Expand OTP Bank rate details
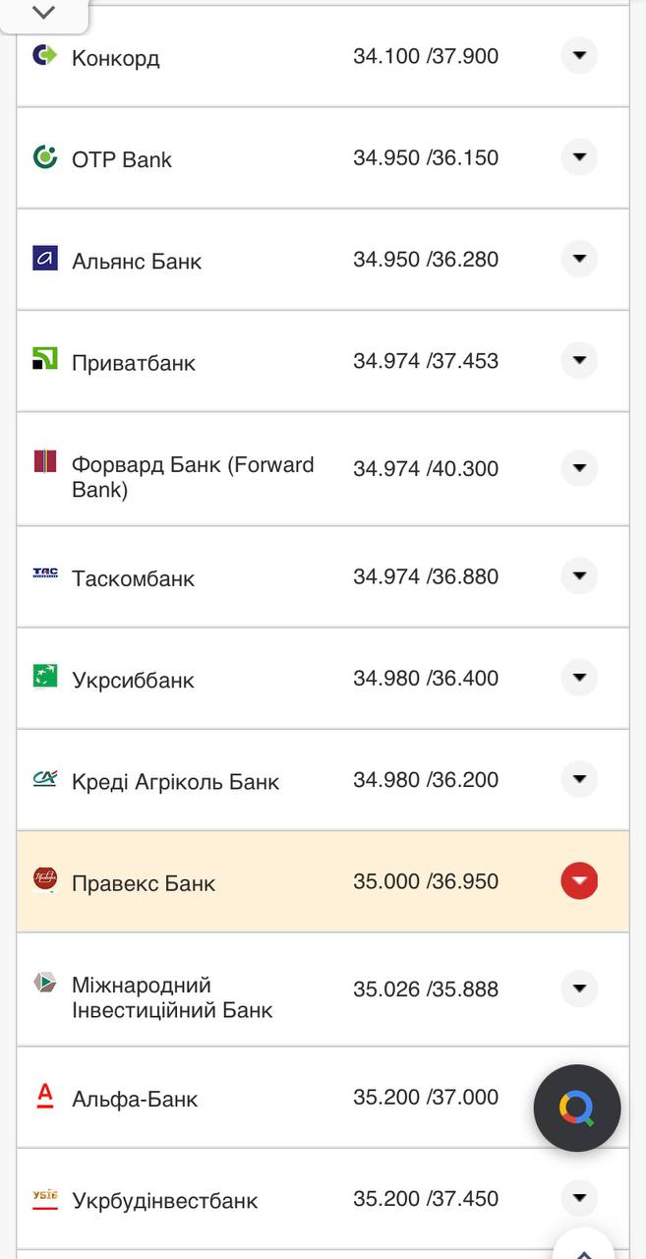 click(579, 157)
